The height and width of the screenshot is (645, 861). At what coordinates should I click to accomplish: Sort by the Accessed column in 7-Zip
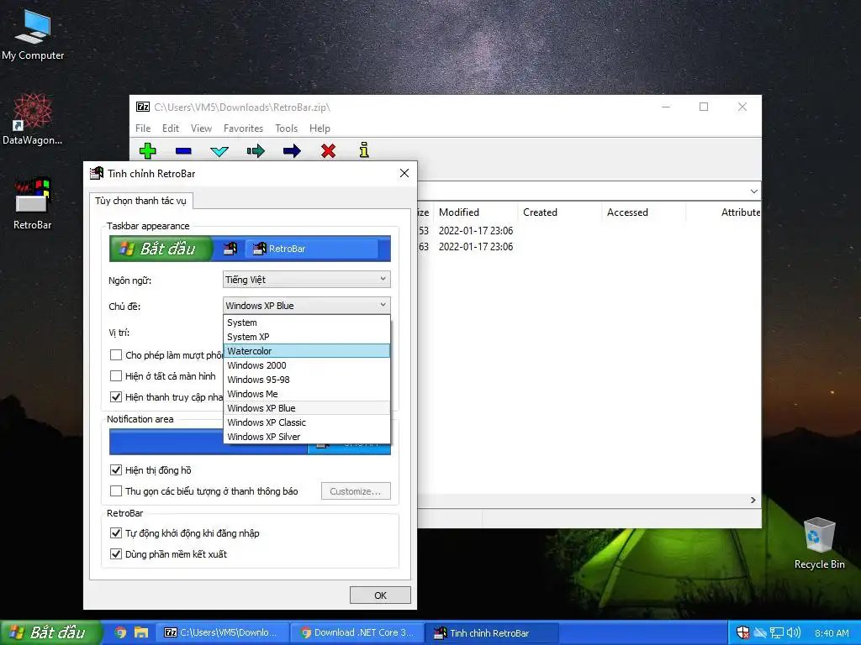[x=644, y=212]
